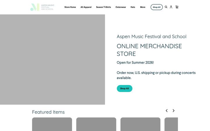Click the outlined Shop All header button

pyautogui.click(x=157, y=7)
